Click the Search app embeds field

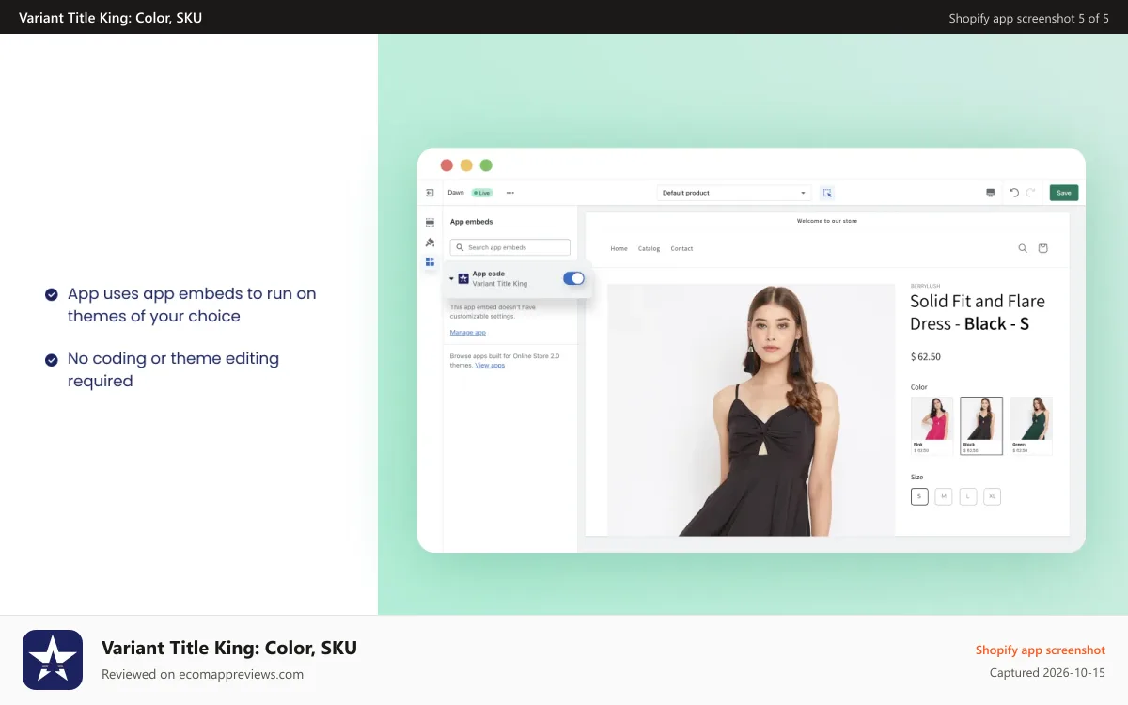pyautogui.click(x=510, y=247)
